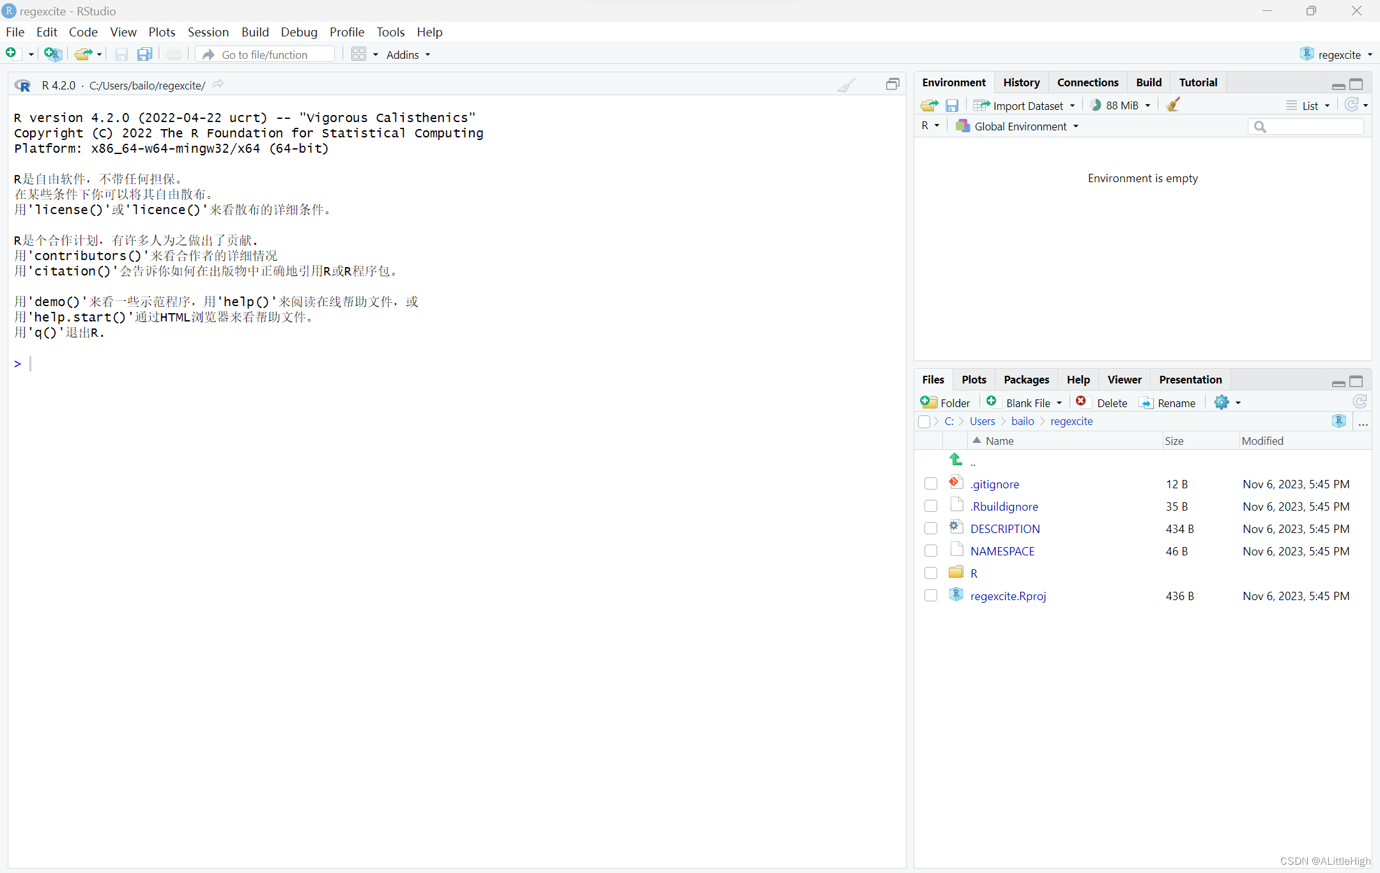Open the Blank File dropdown
The image size is (1380, 873).
1025,403
